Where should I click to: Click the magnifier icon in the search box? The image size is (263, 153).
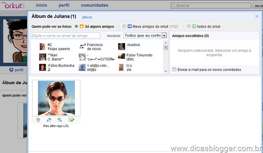173,5
